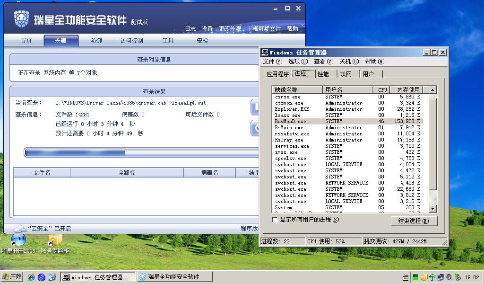Enable 显示所有用户的进程 checkbox
The width and height of the screenshot is (484, 284).
(x=275, y=220)
